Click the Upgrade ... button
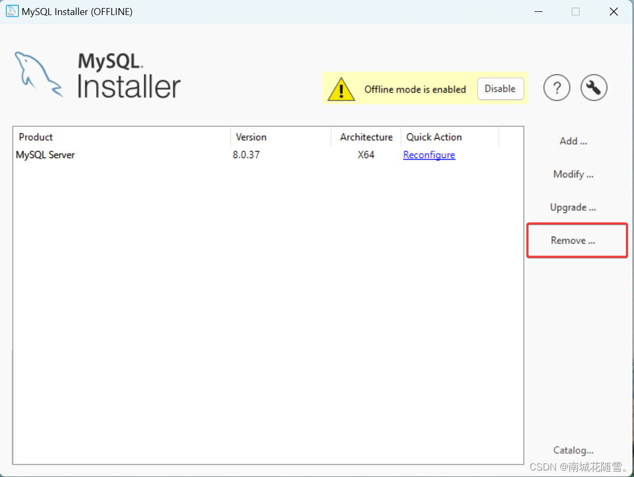This screenshot has width=634, height=477. (573, 207)
